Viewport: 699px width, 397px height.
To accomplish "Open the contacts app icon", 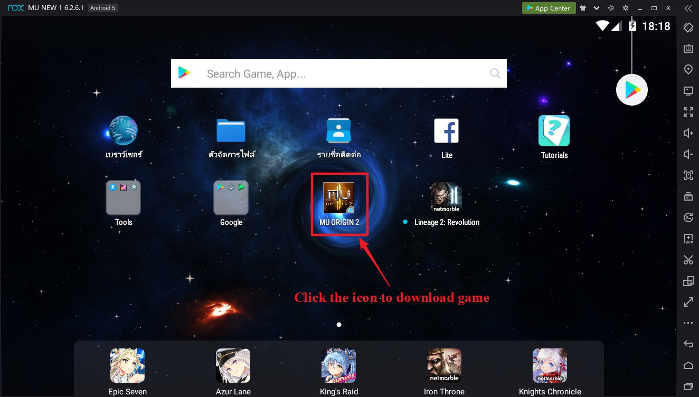I will pos(339,130).
